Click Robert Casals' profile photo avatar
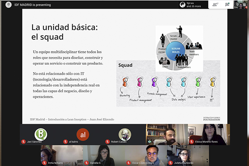Image resolution: width=249 pixels, height=166 pixels. tap(124, 134)
